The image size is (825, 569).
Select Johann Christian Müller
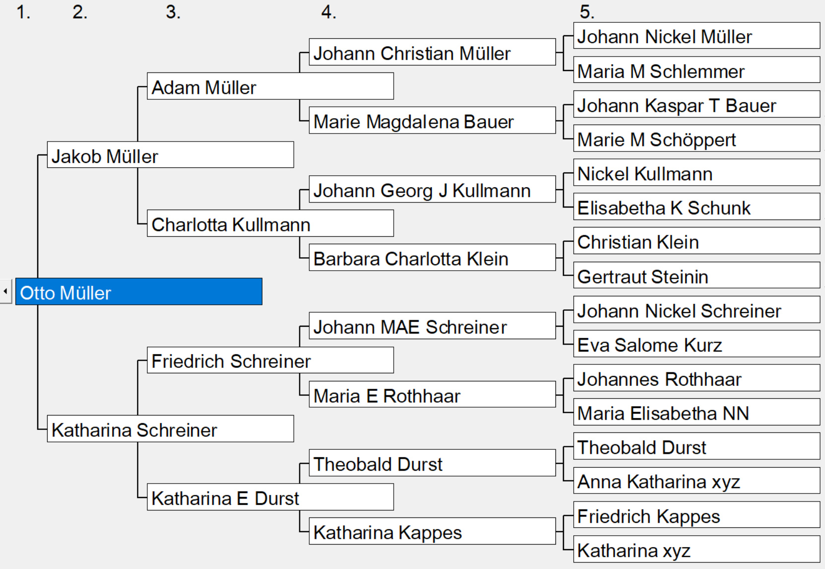click(432, 52)
